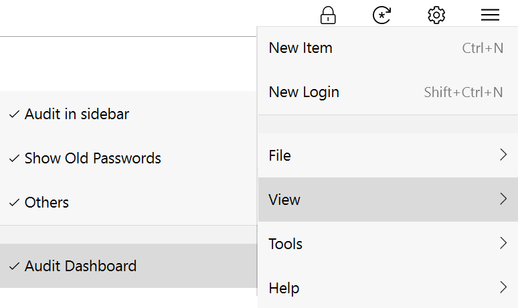The height and width of the screenshot is (308, 518).
Task: Click the checkmark beside Show Old Passwords
Action: [14, 159]
